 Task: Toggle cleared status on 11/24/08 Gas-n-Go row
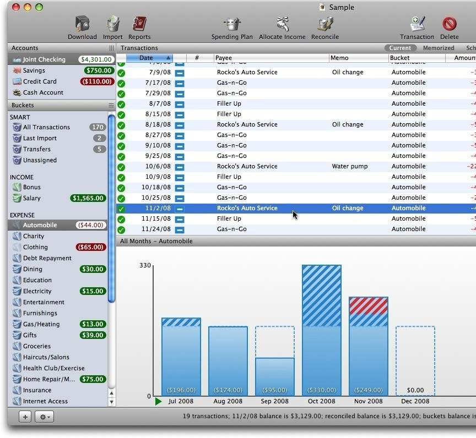121,229
